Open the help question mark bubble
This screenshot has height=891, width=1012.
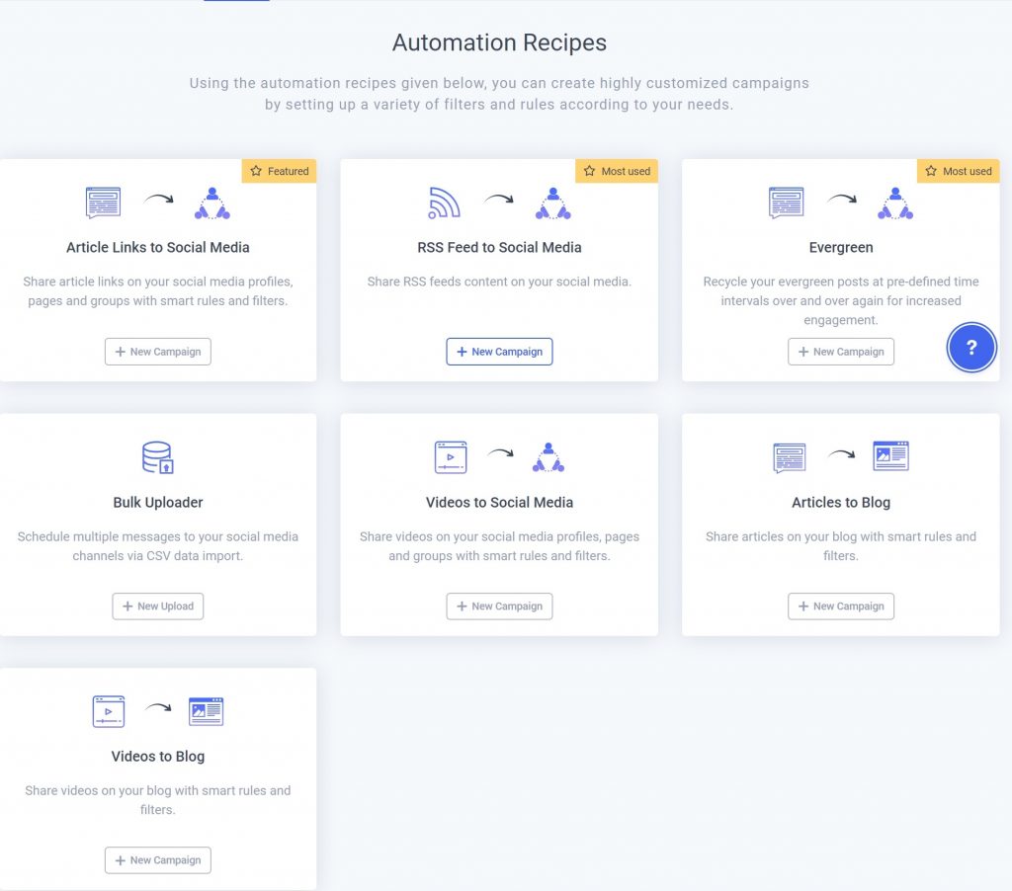[x=971, y=347]
